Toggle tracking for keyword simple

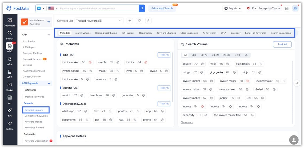click(118, 62)
